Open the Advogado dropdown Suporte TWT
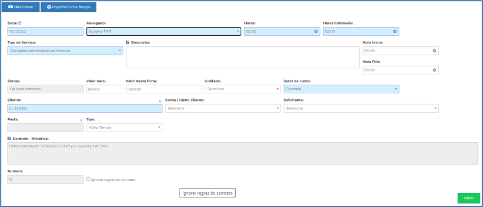Image resolution: width=483 pixels, height=207 pixels. [x=163, y=32]
